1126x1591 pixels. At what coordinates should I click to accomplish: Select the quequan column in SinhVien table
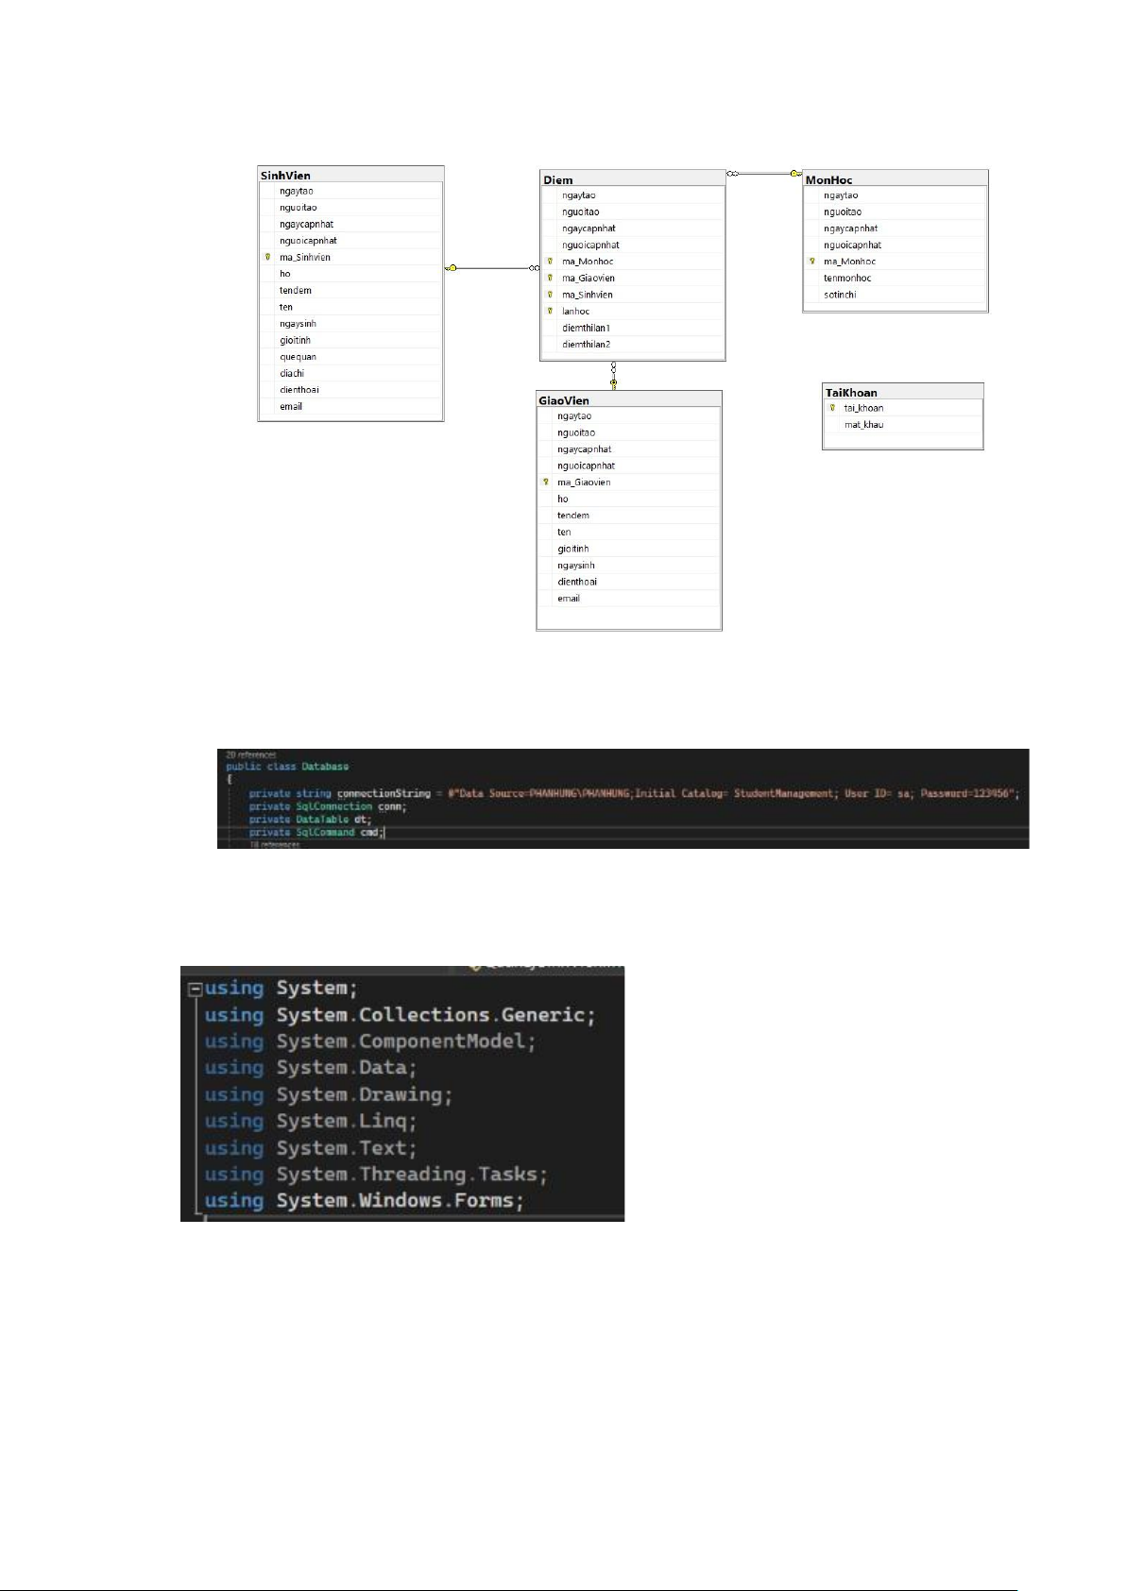(298, 357)
